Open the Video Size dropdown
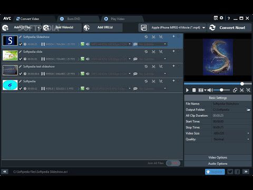The width and height of the screenshot is (253, 190). (231, 133)
